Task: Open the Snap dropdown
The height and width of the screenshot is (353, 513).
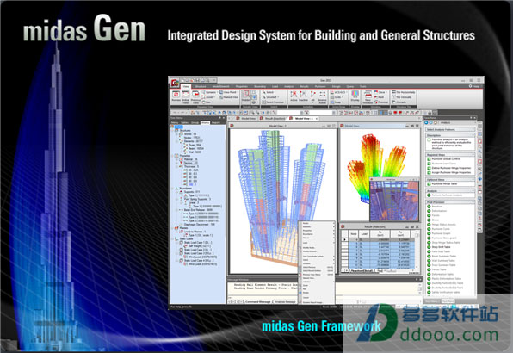Action: (337, 102)
